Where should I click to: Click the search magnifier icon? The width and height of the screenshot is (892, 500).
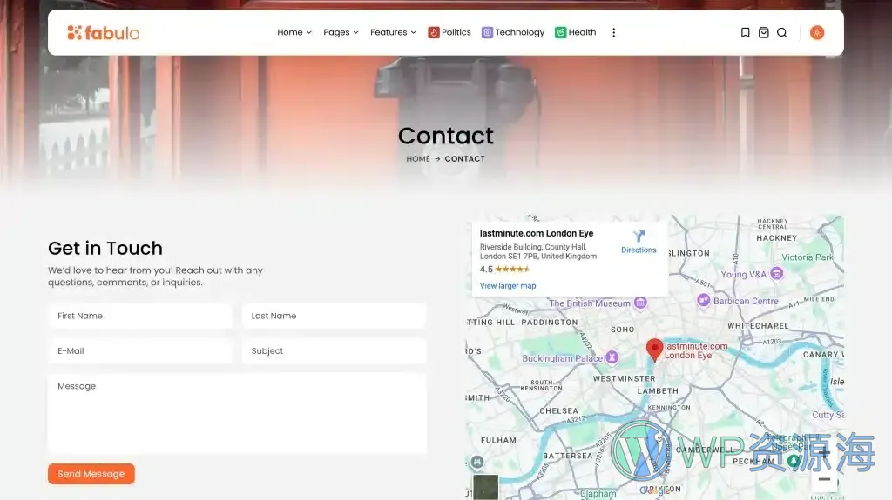click(781, 33)
